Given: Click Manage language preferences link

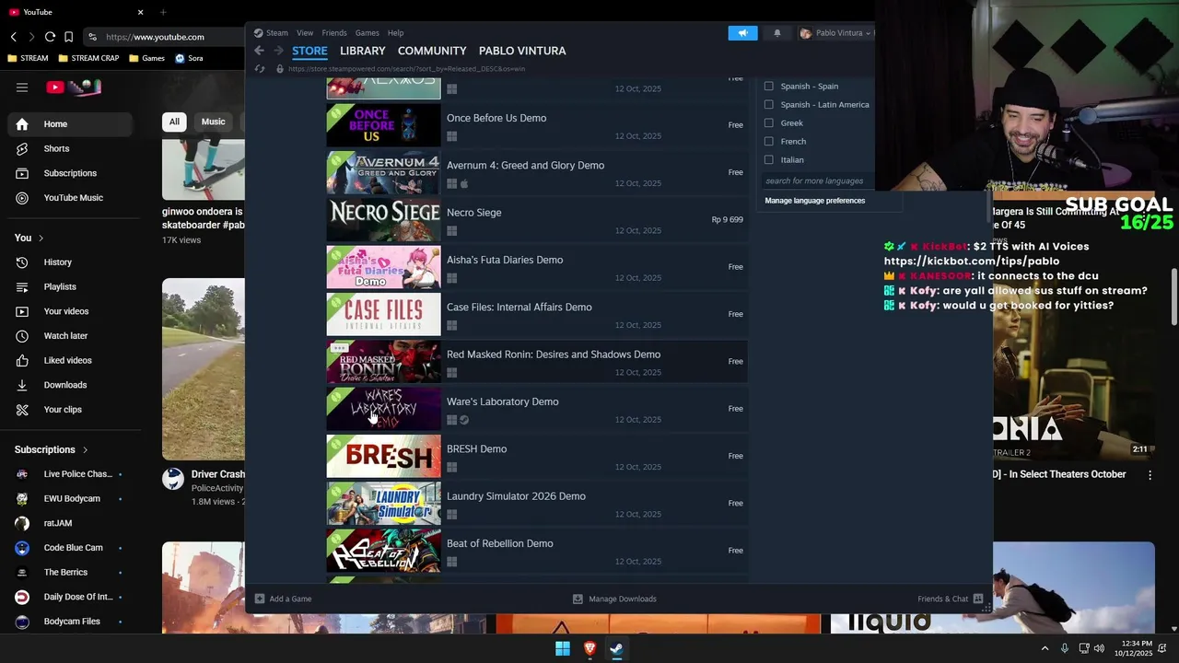Looking at the screenshot, I should pos(815,201).
